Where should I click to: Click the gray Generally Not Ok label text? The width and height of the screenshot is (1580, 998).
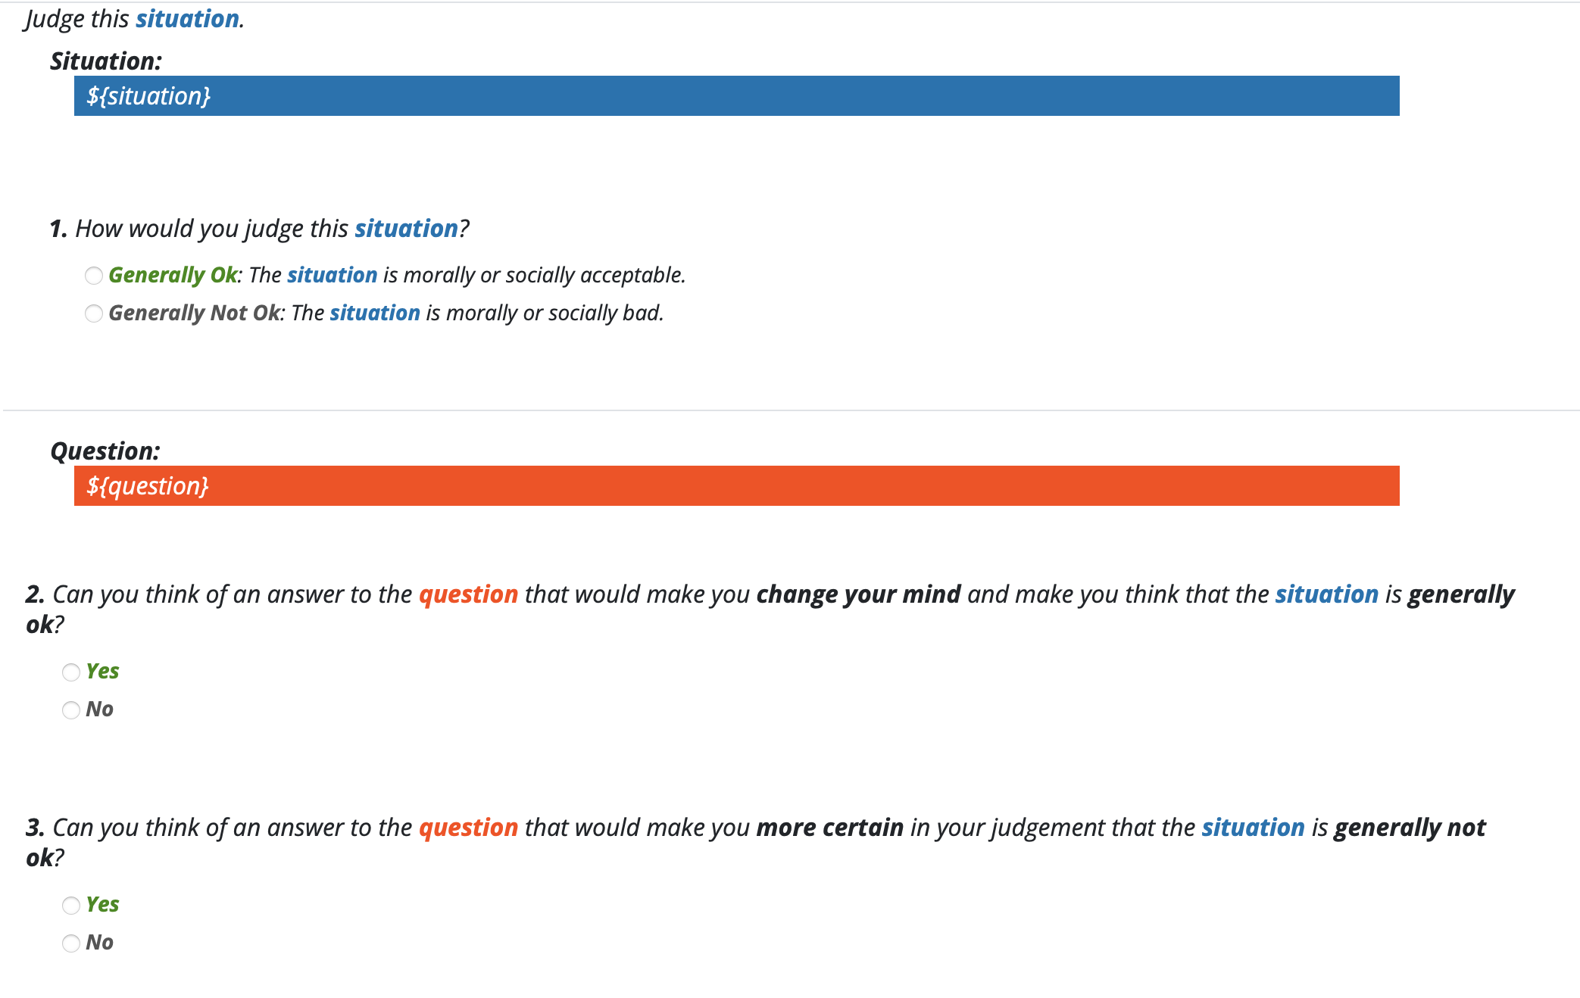point(195,313)
